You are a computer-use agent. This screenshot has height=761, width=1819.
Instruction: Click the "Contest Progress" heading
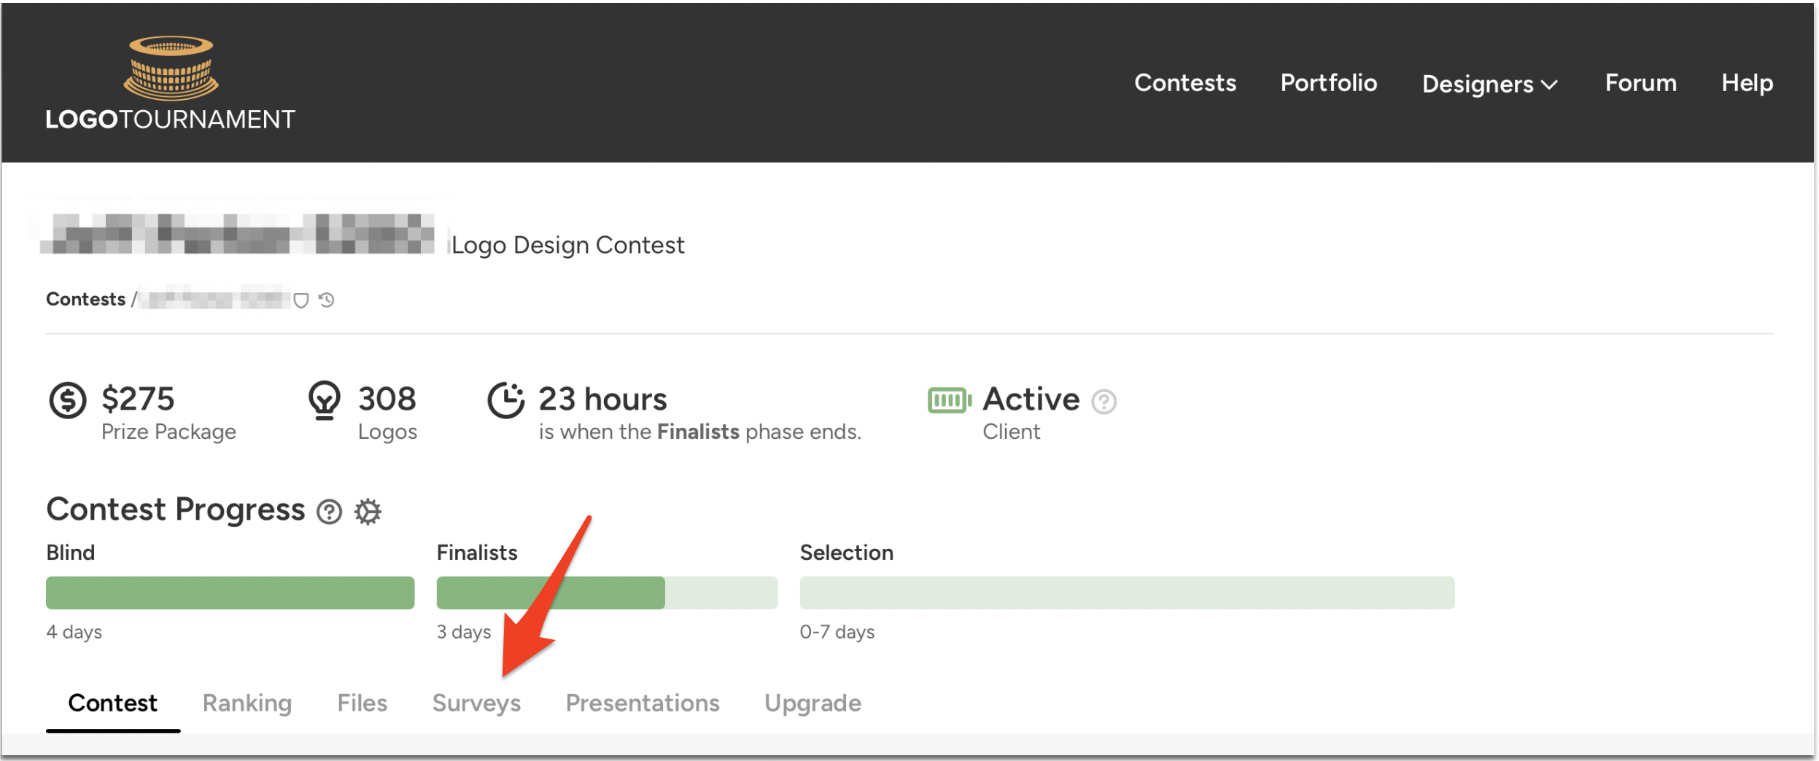[x=176, y=510]
